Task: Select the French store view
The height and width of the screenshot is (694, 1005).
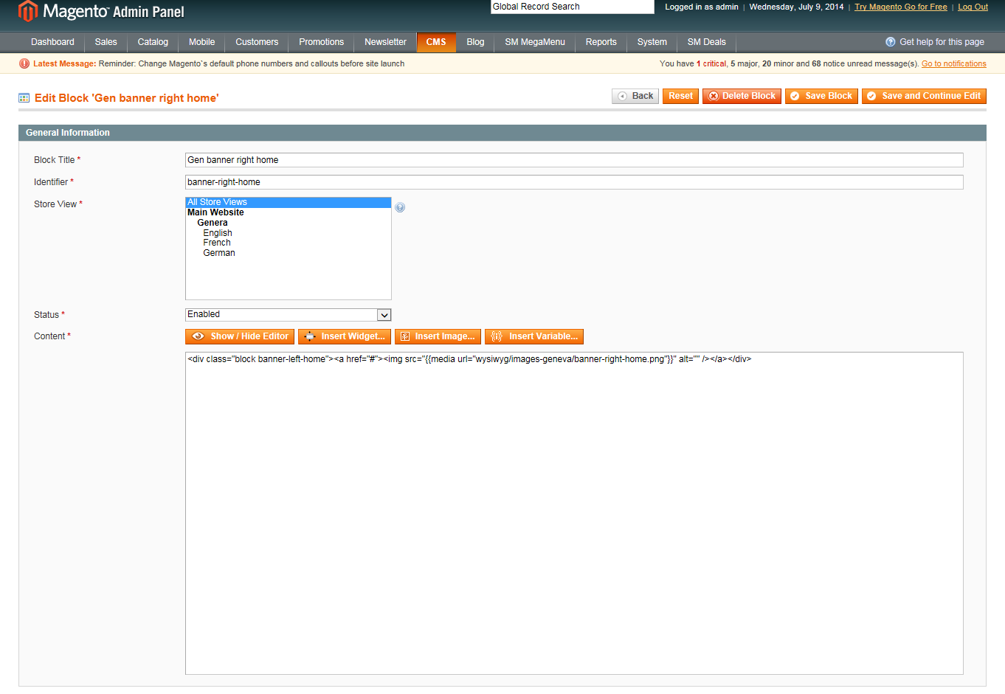Action: pyautogui.click(x=217, y=243)
